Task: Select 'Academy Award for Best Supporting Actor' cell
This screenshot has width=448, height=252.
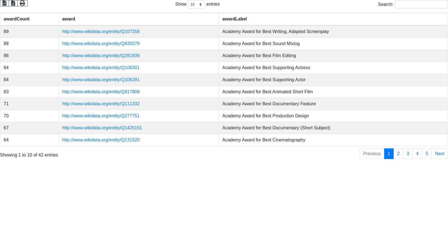Action: (333, 80)
